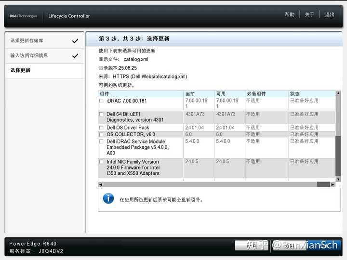Click the catalog version 25.08.25 text
347x260 pixels.
127,68
